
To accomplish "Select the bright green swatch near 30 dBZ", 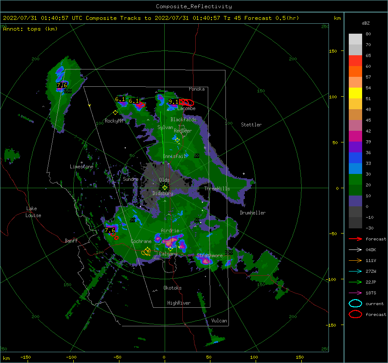I will pyautogui.click(x=355, y=180).
